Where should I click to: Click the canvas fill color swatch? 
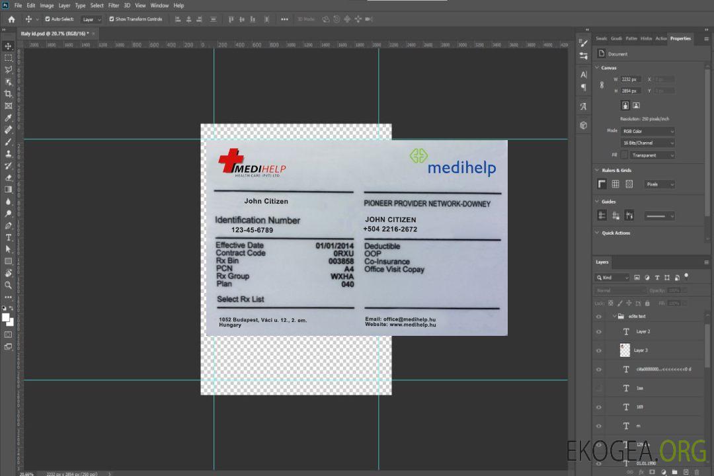tap(624, 155)
